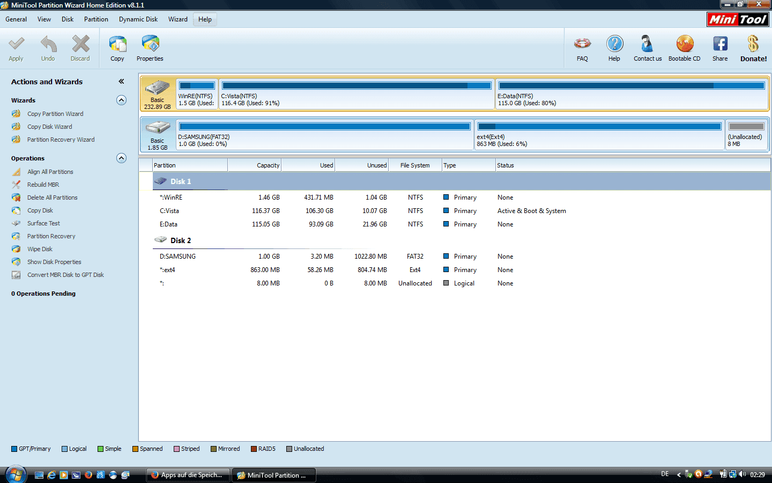Screen dimensions: 772x483
Task: Click the Apply checkmark icon
Action: point(16,44)
